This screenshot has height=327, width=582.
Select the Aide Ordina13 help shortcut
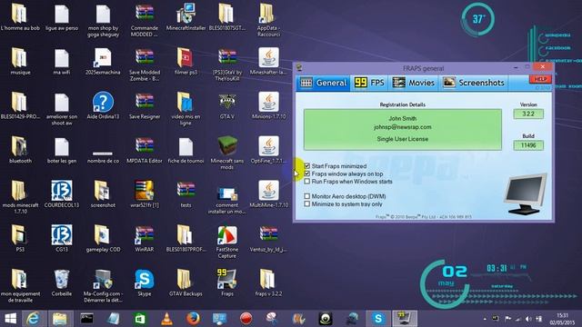103,105
